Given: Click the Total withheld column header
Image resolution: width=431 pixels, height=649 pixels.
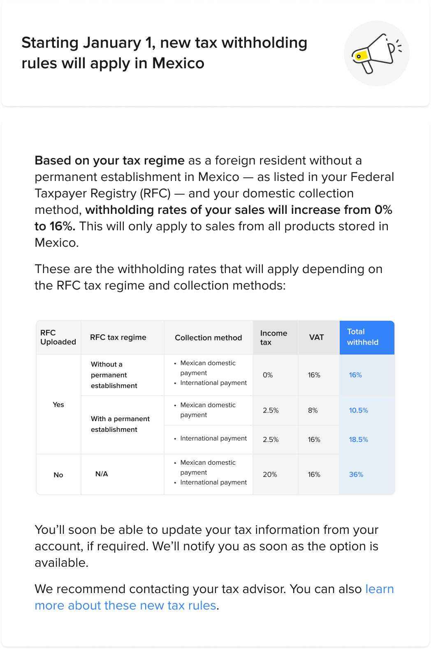Looking at the screenshot, I should (x=362, y=337).
